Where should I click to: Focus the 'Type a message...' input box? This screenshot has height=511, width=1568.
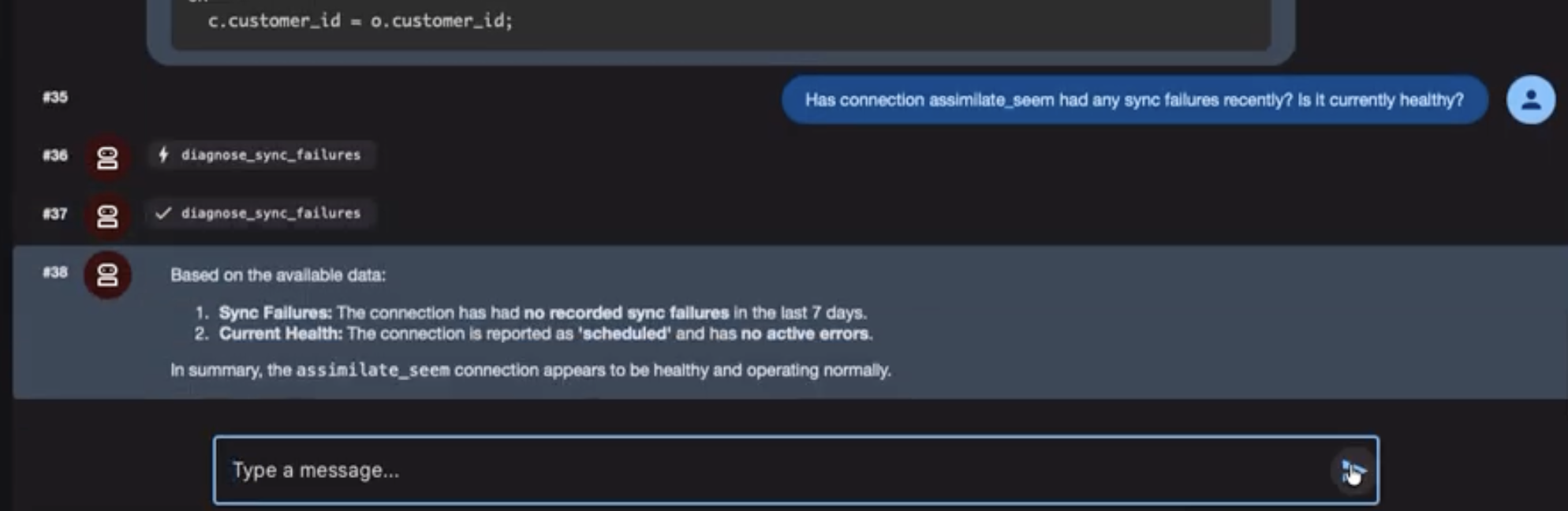[796, 470]
